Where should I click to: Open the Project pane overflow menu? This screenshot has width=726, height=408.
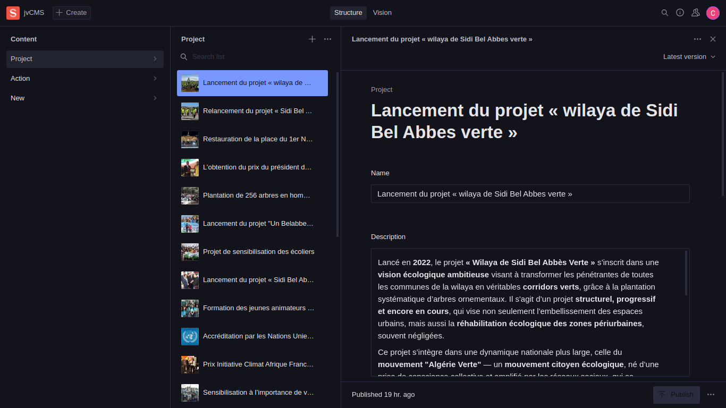(327, 39)
